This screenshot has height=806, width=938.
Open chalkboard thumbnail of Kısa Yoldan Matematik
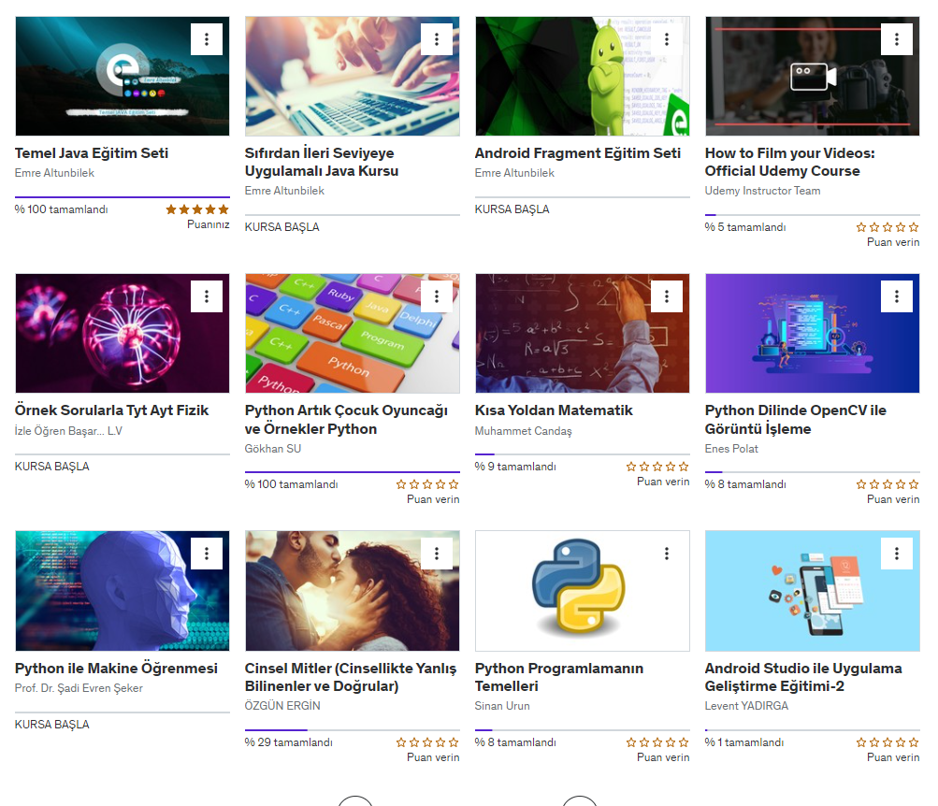[x=582, y=333]
